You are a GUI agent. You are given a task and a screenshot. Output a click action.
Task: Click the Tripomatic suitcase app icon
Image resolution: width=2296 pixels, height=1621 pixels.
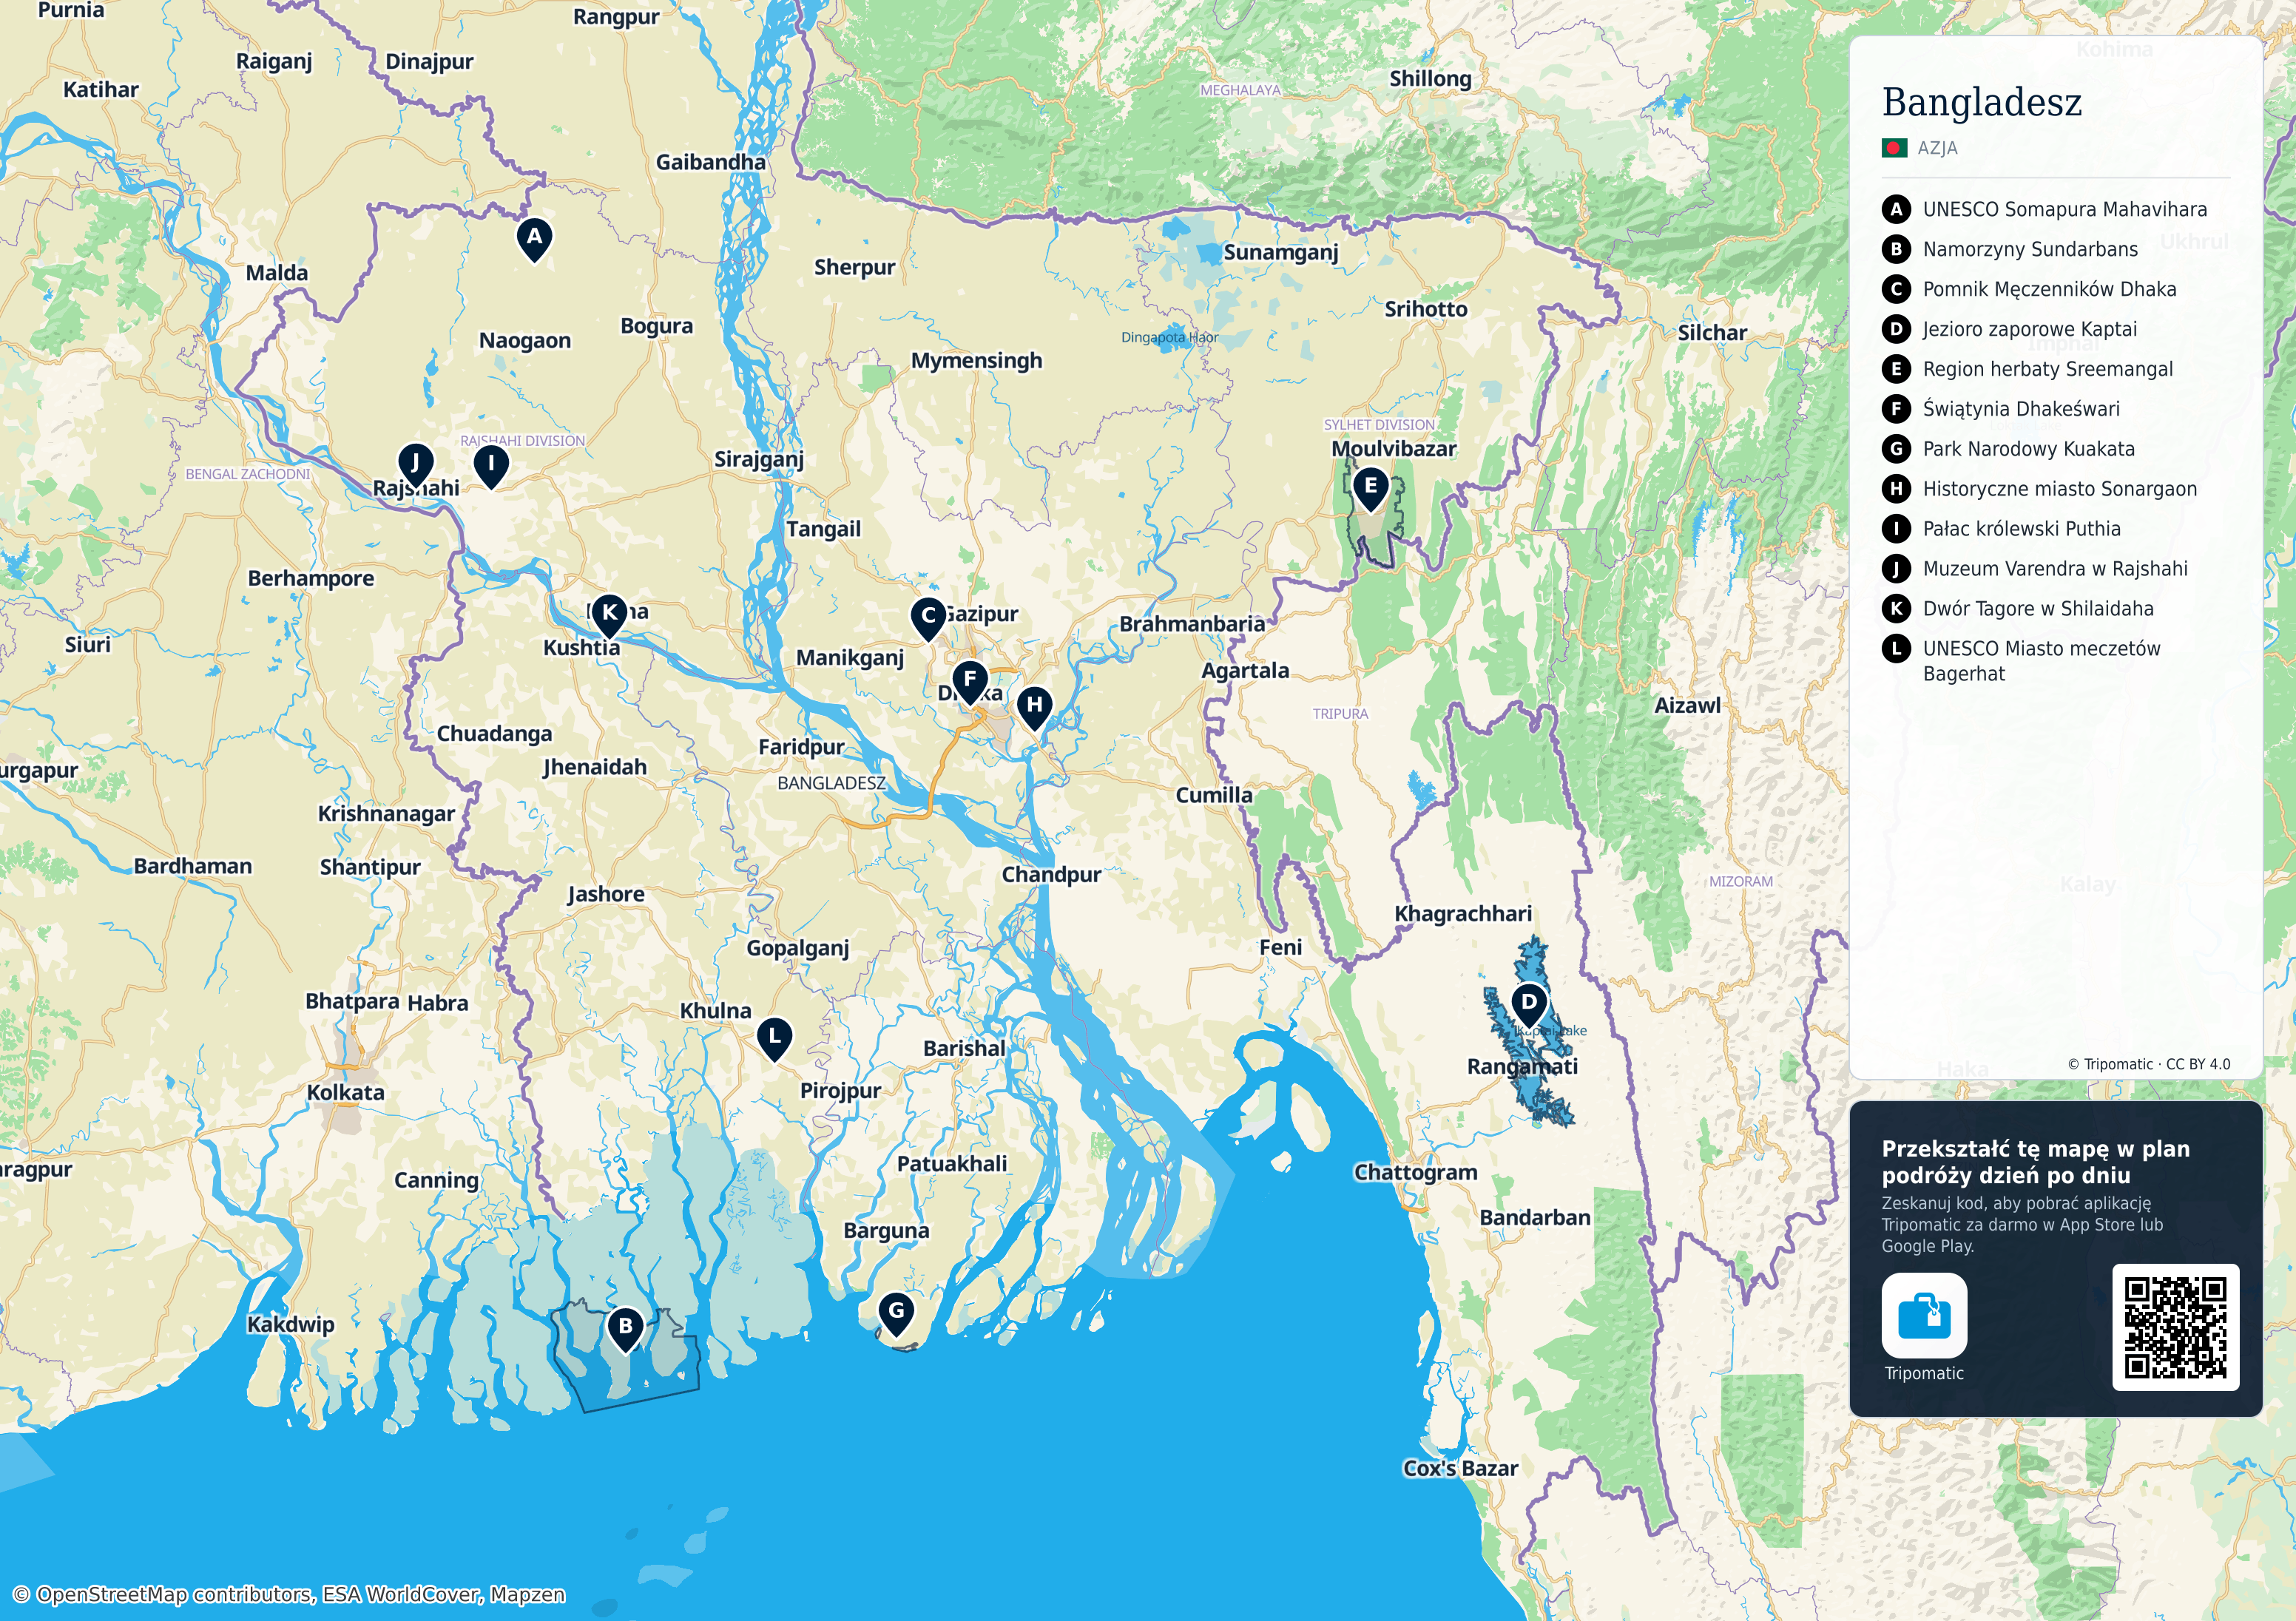pyautogui.click(x=1923, y=1316)
